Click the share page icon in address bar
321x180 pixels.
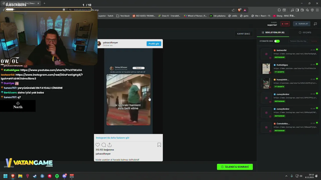coord(233,10)
